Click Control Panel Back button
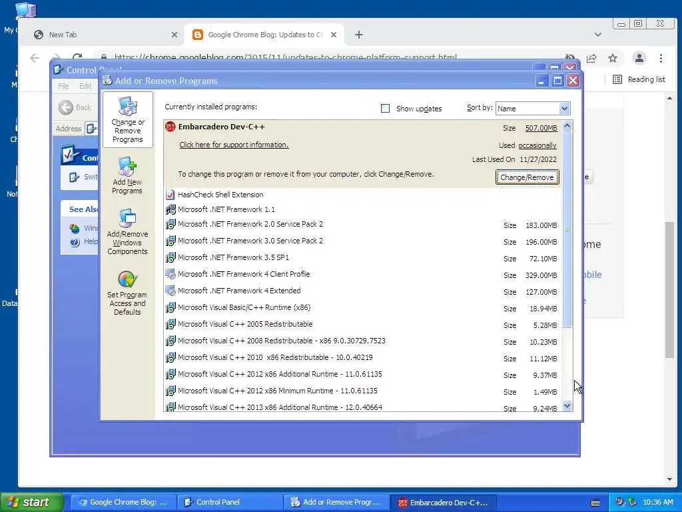682x512 pixels. 76,107
